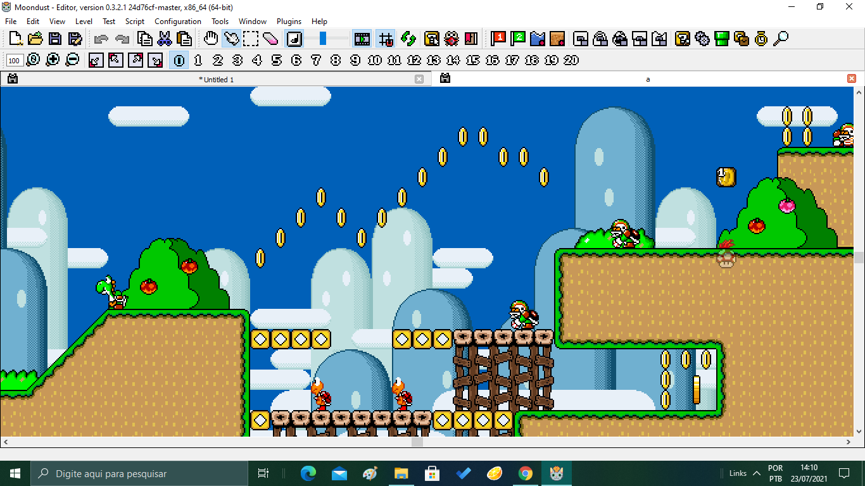Open the Level menu
The height and width of the screenshot is (486, 865).
pos(84,21)
